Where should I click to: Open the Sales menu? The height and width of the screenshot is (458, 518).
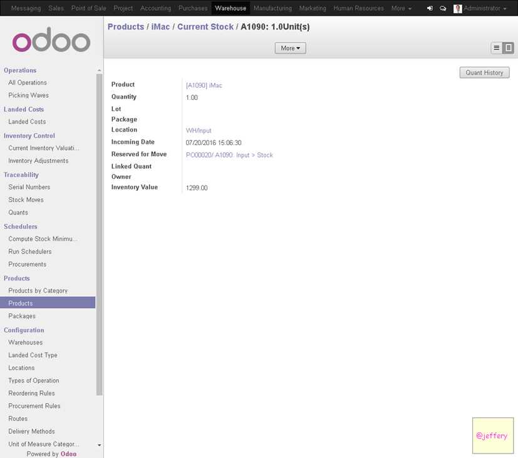coord(56,8)
